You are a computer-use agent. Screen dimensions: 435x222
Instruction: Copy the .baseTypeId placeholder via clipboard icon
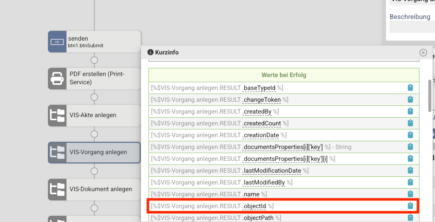pos(410,88)
